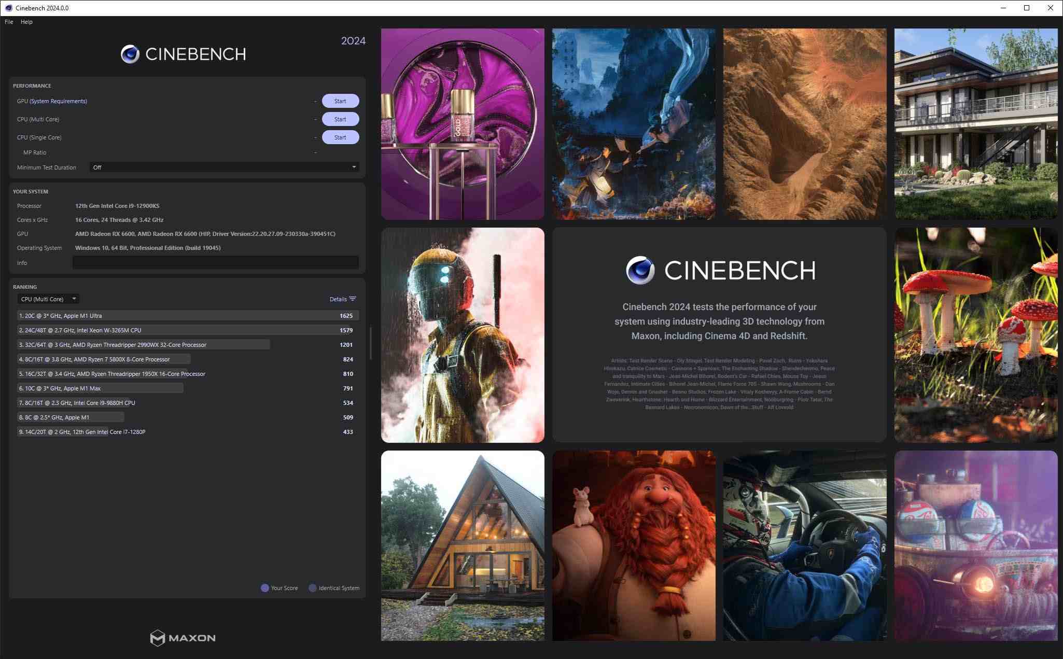The image size is (1063, 659).
Task: Open the Minimum Test Duration dropdown
Action: point(224,167)
